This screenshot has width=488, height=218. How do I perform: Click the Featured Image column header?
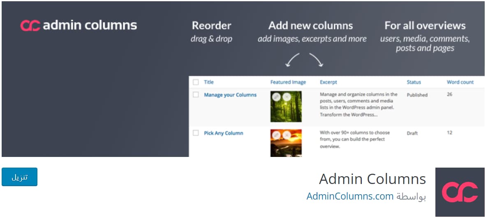[x=288, y=82]
